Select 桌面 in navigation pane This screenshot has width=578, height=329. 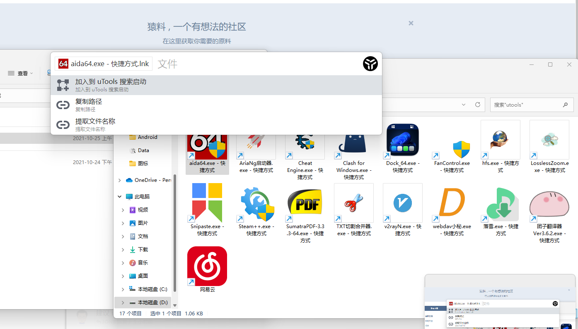coord(138,276)
